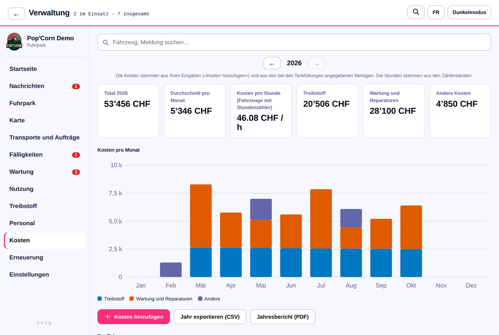499x335 pixels.
Task: Go to previous year arrow
Action: click(272, 63)
